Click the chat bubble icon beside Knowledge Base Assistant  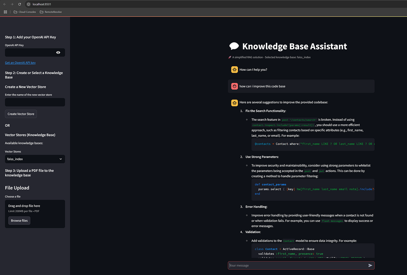(234, 46)
